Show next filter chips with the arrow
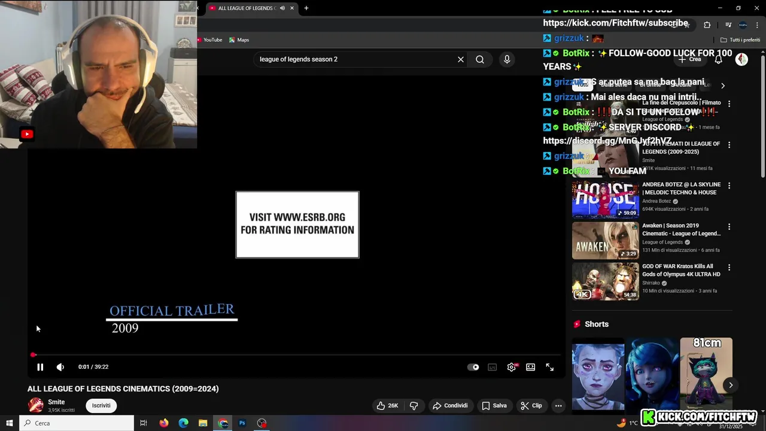 [723, 86]
